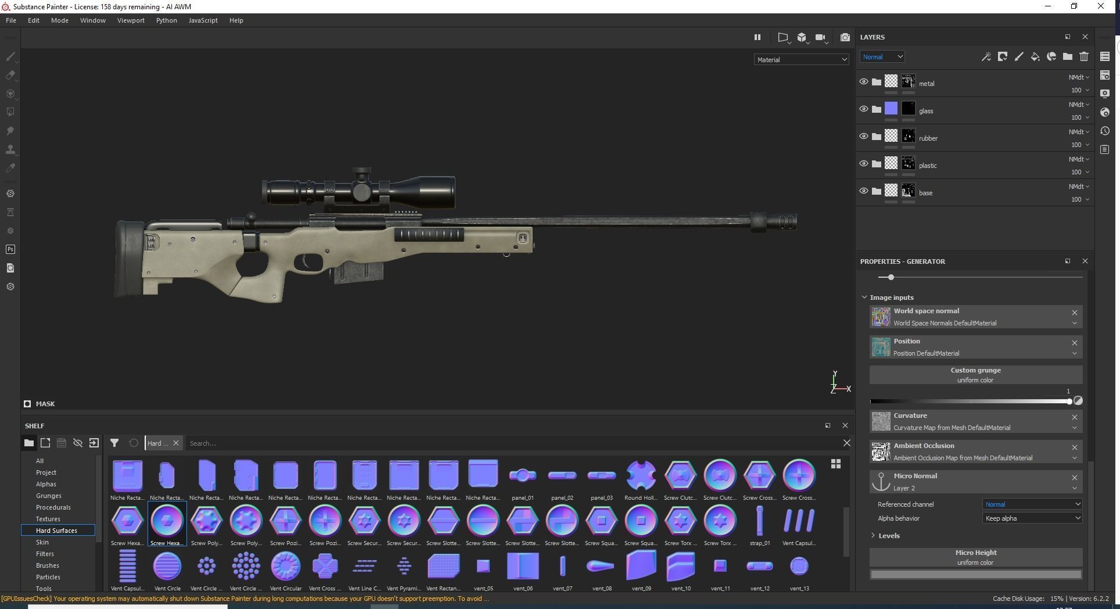Add a fill layer in Layers panel
The height and width of the screenshot is (609, 1120).
pyautogui.click(x=1035, y=56)
